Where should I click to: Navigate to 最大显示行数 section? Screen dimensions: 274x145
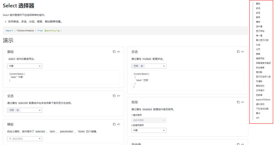click(x=262, y=40)
